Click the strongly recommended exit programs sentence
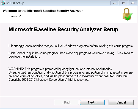 pos(71,46)
